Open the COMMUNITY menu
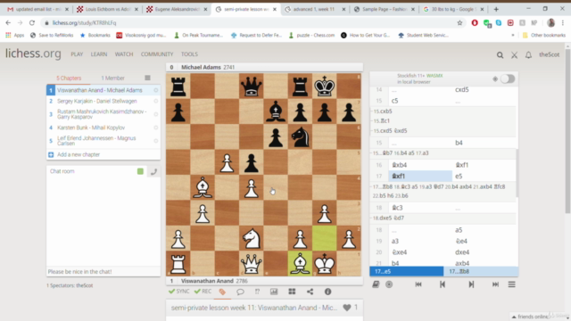The width and height of the screenshot is (571, 321). (x=157, y=54)
